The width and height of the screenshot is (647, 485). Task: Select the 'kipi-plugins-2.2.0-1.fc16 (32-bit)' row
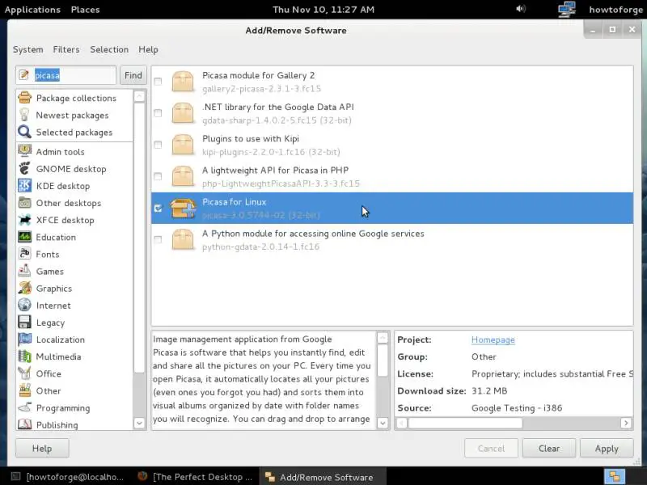(x=392, y=145)
